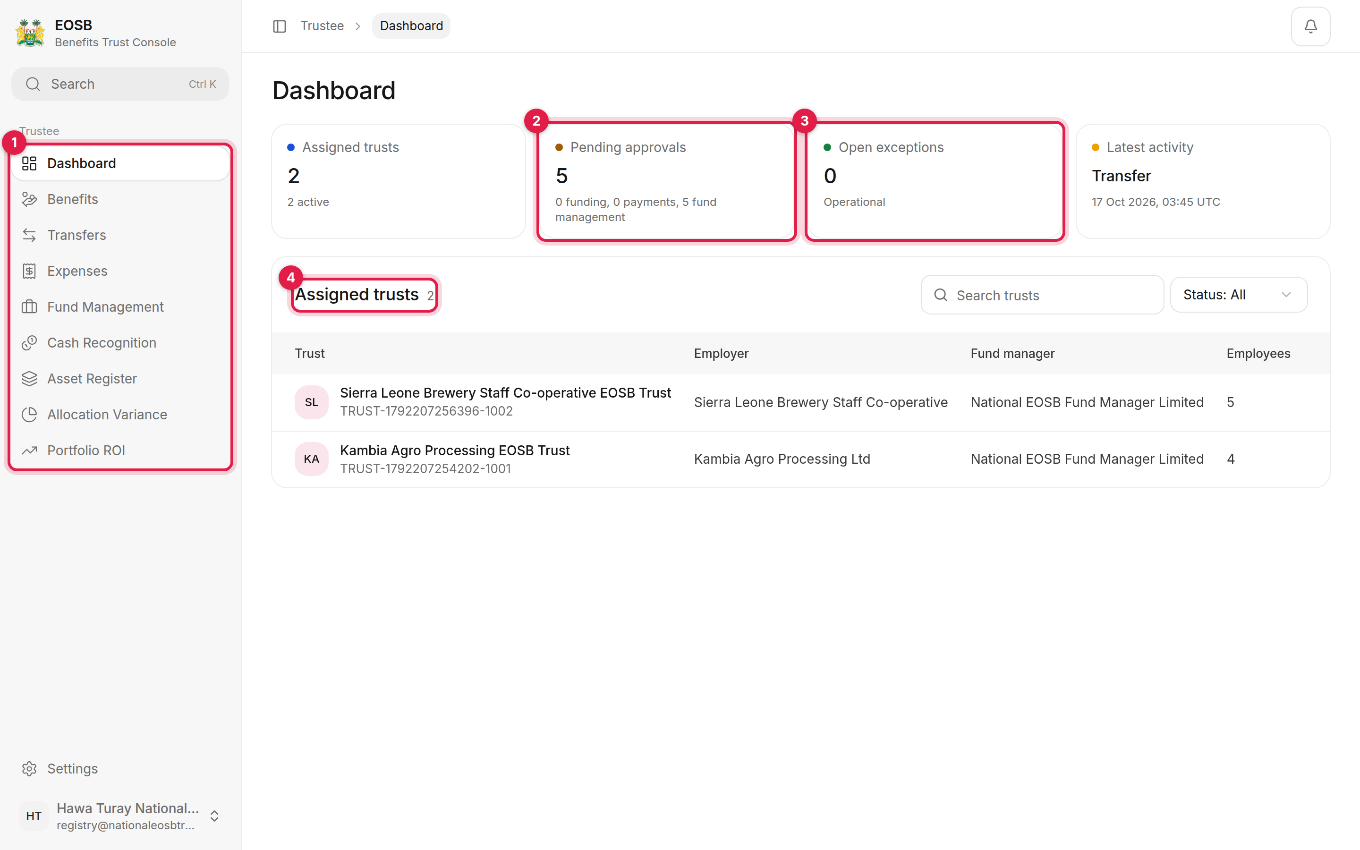
Task: Open the Status: All dropdown
Action: 1239,295
